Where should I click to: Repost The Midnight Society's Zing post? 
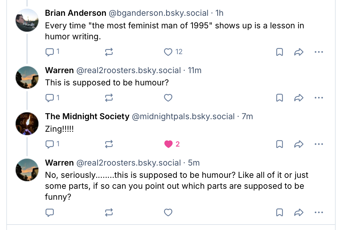tap(109, 144)
